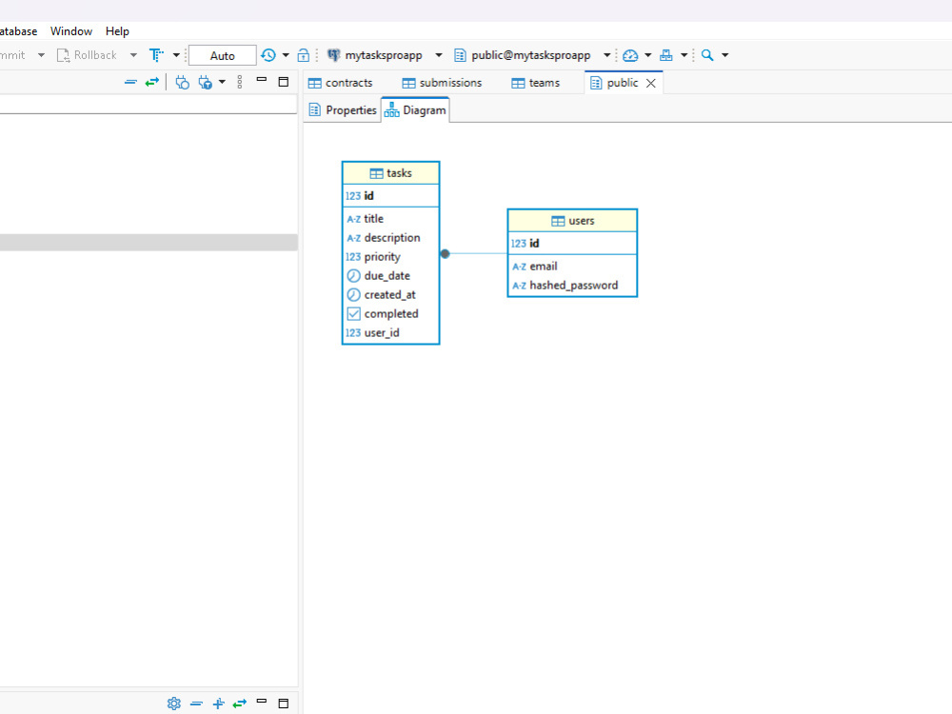
Task: Click the toolbar network diagram icon
Action: [x=666, y=55]
